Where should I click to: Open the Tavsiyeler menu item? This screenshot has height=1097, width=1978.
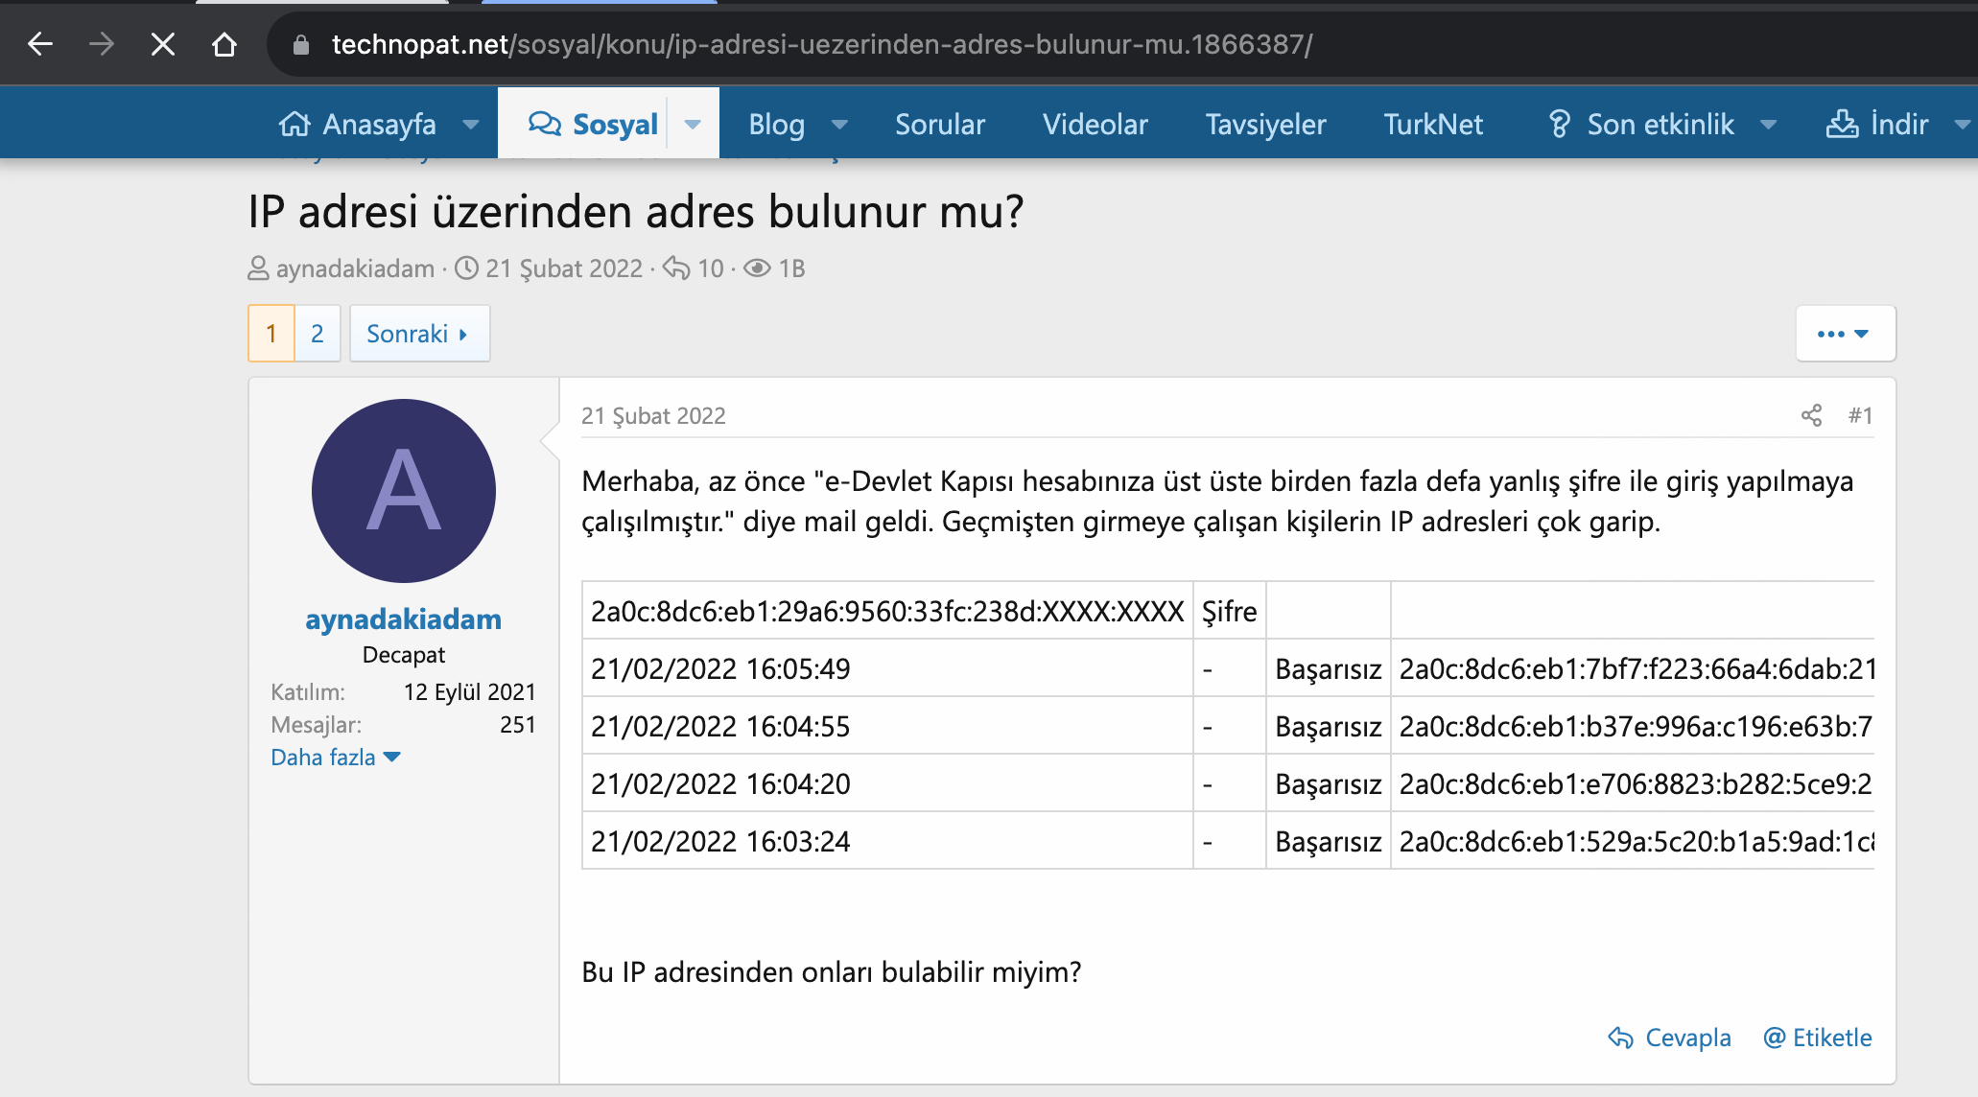pyautogui.click(x=1266, y=124)
